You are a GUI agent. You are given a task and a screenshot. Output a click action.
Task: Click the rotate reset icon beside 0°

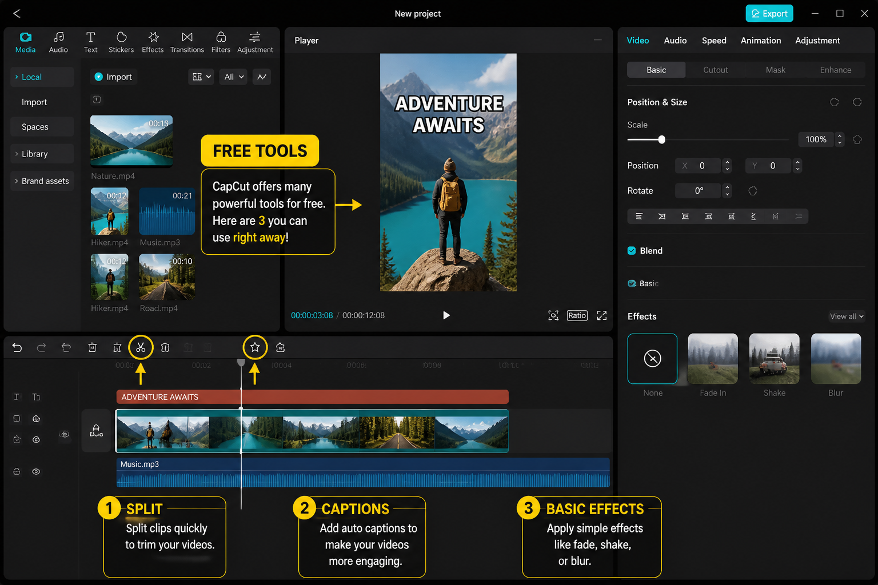[x=753, y=191]
